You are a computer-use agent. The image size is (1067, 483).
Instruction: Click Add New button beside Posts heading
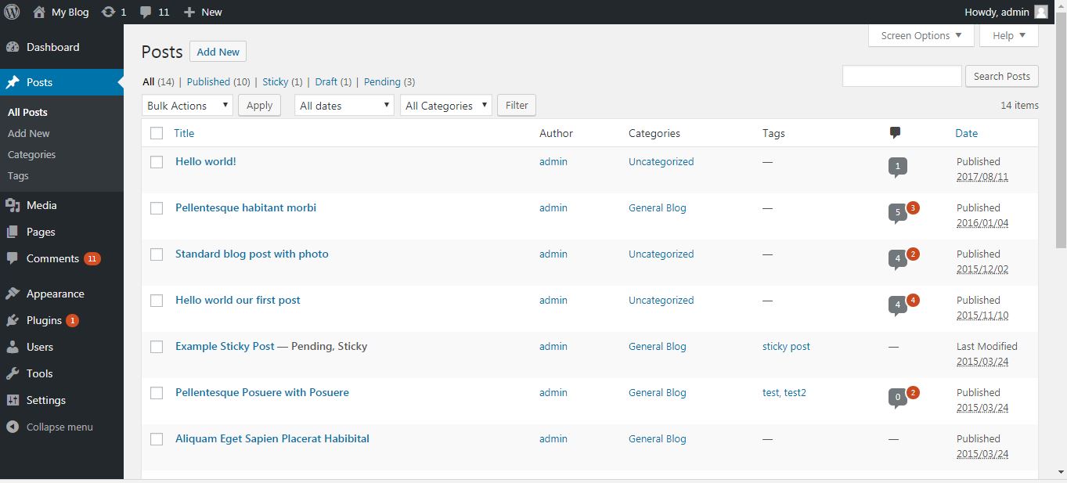(218, 52)
